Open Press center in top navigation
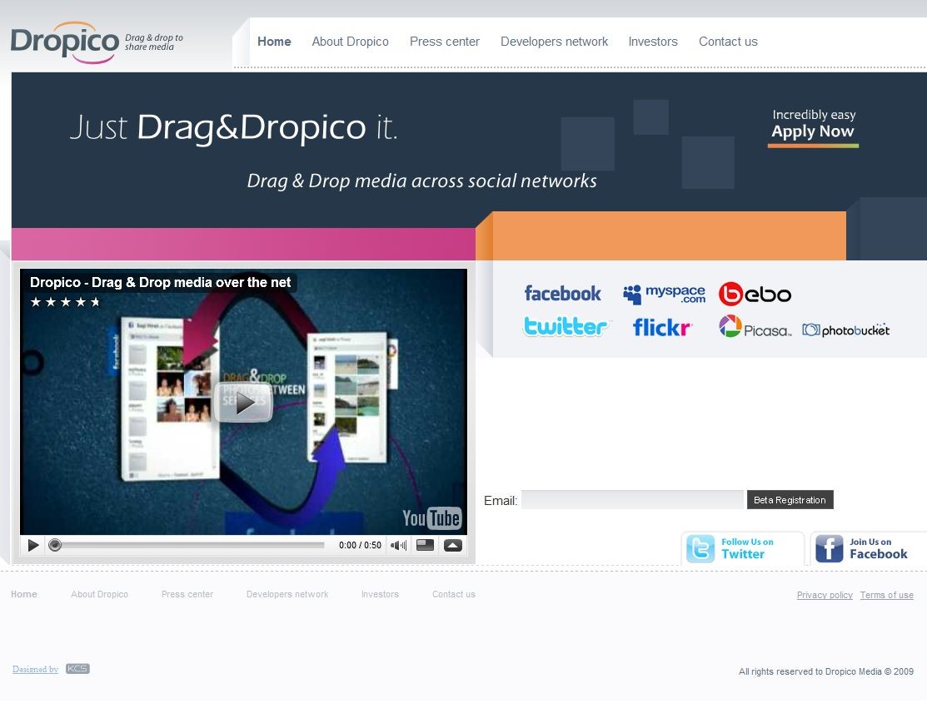 point(445,42)
